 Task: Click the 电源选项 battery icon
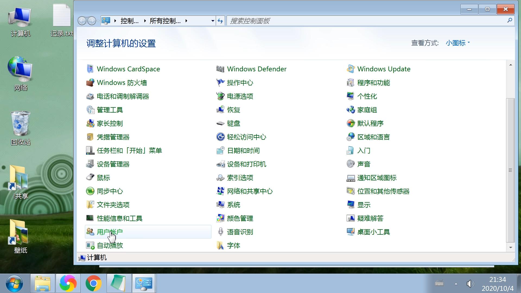pos(220,96)
